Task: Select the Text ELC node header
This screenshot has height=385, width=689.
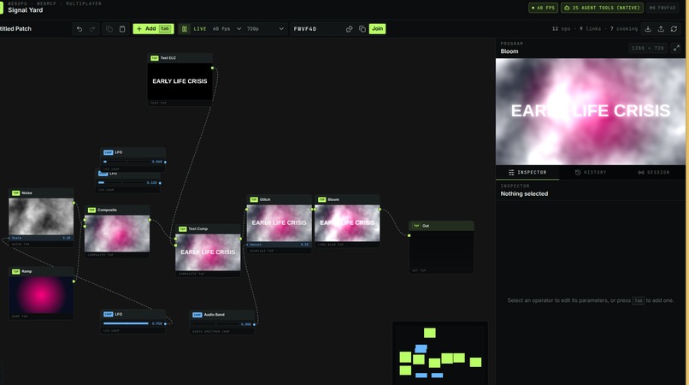Action: tap(180, 58)
